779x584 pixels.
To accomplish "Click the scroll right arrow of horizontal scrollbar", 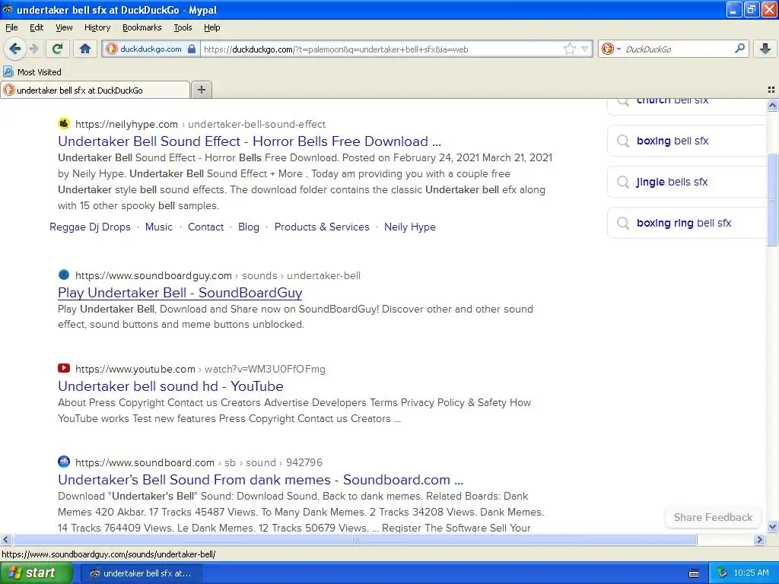I will pos(759,539).
